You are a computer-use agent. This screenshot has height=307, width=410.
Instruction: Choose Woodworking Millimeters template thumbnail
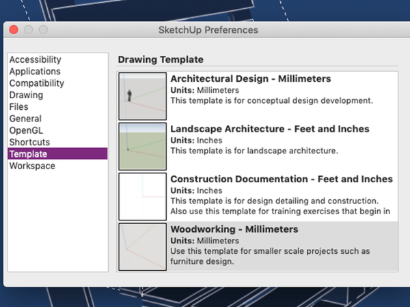pos(142,246)
